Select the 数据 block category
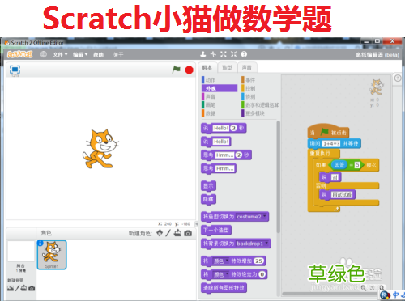 pyautogui.click(x=220, y=113)
